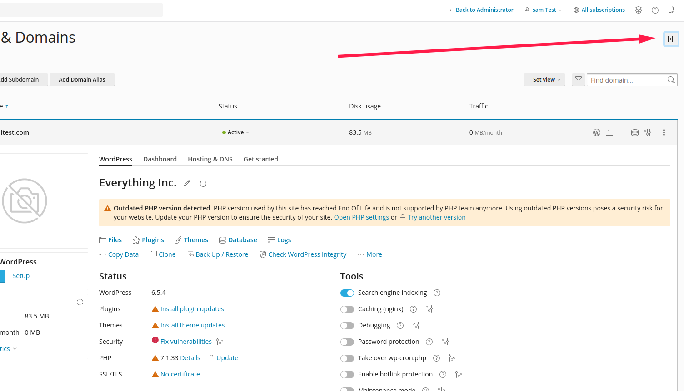Enable Caching (nginx) toggle
Viewport: 684px width, 391px height.
pos(347,309)
